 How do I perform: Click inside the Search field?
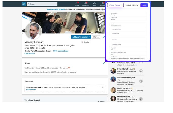pyautogui.click(x=42, y=4)
